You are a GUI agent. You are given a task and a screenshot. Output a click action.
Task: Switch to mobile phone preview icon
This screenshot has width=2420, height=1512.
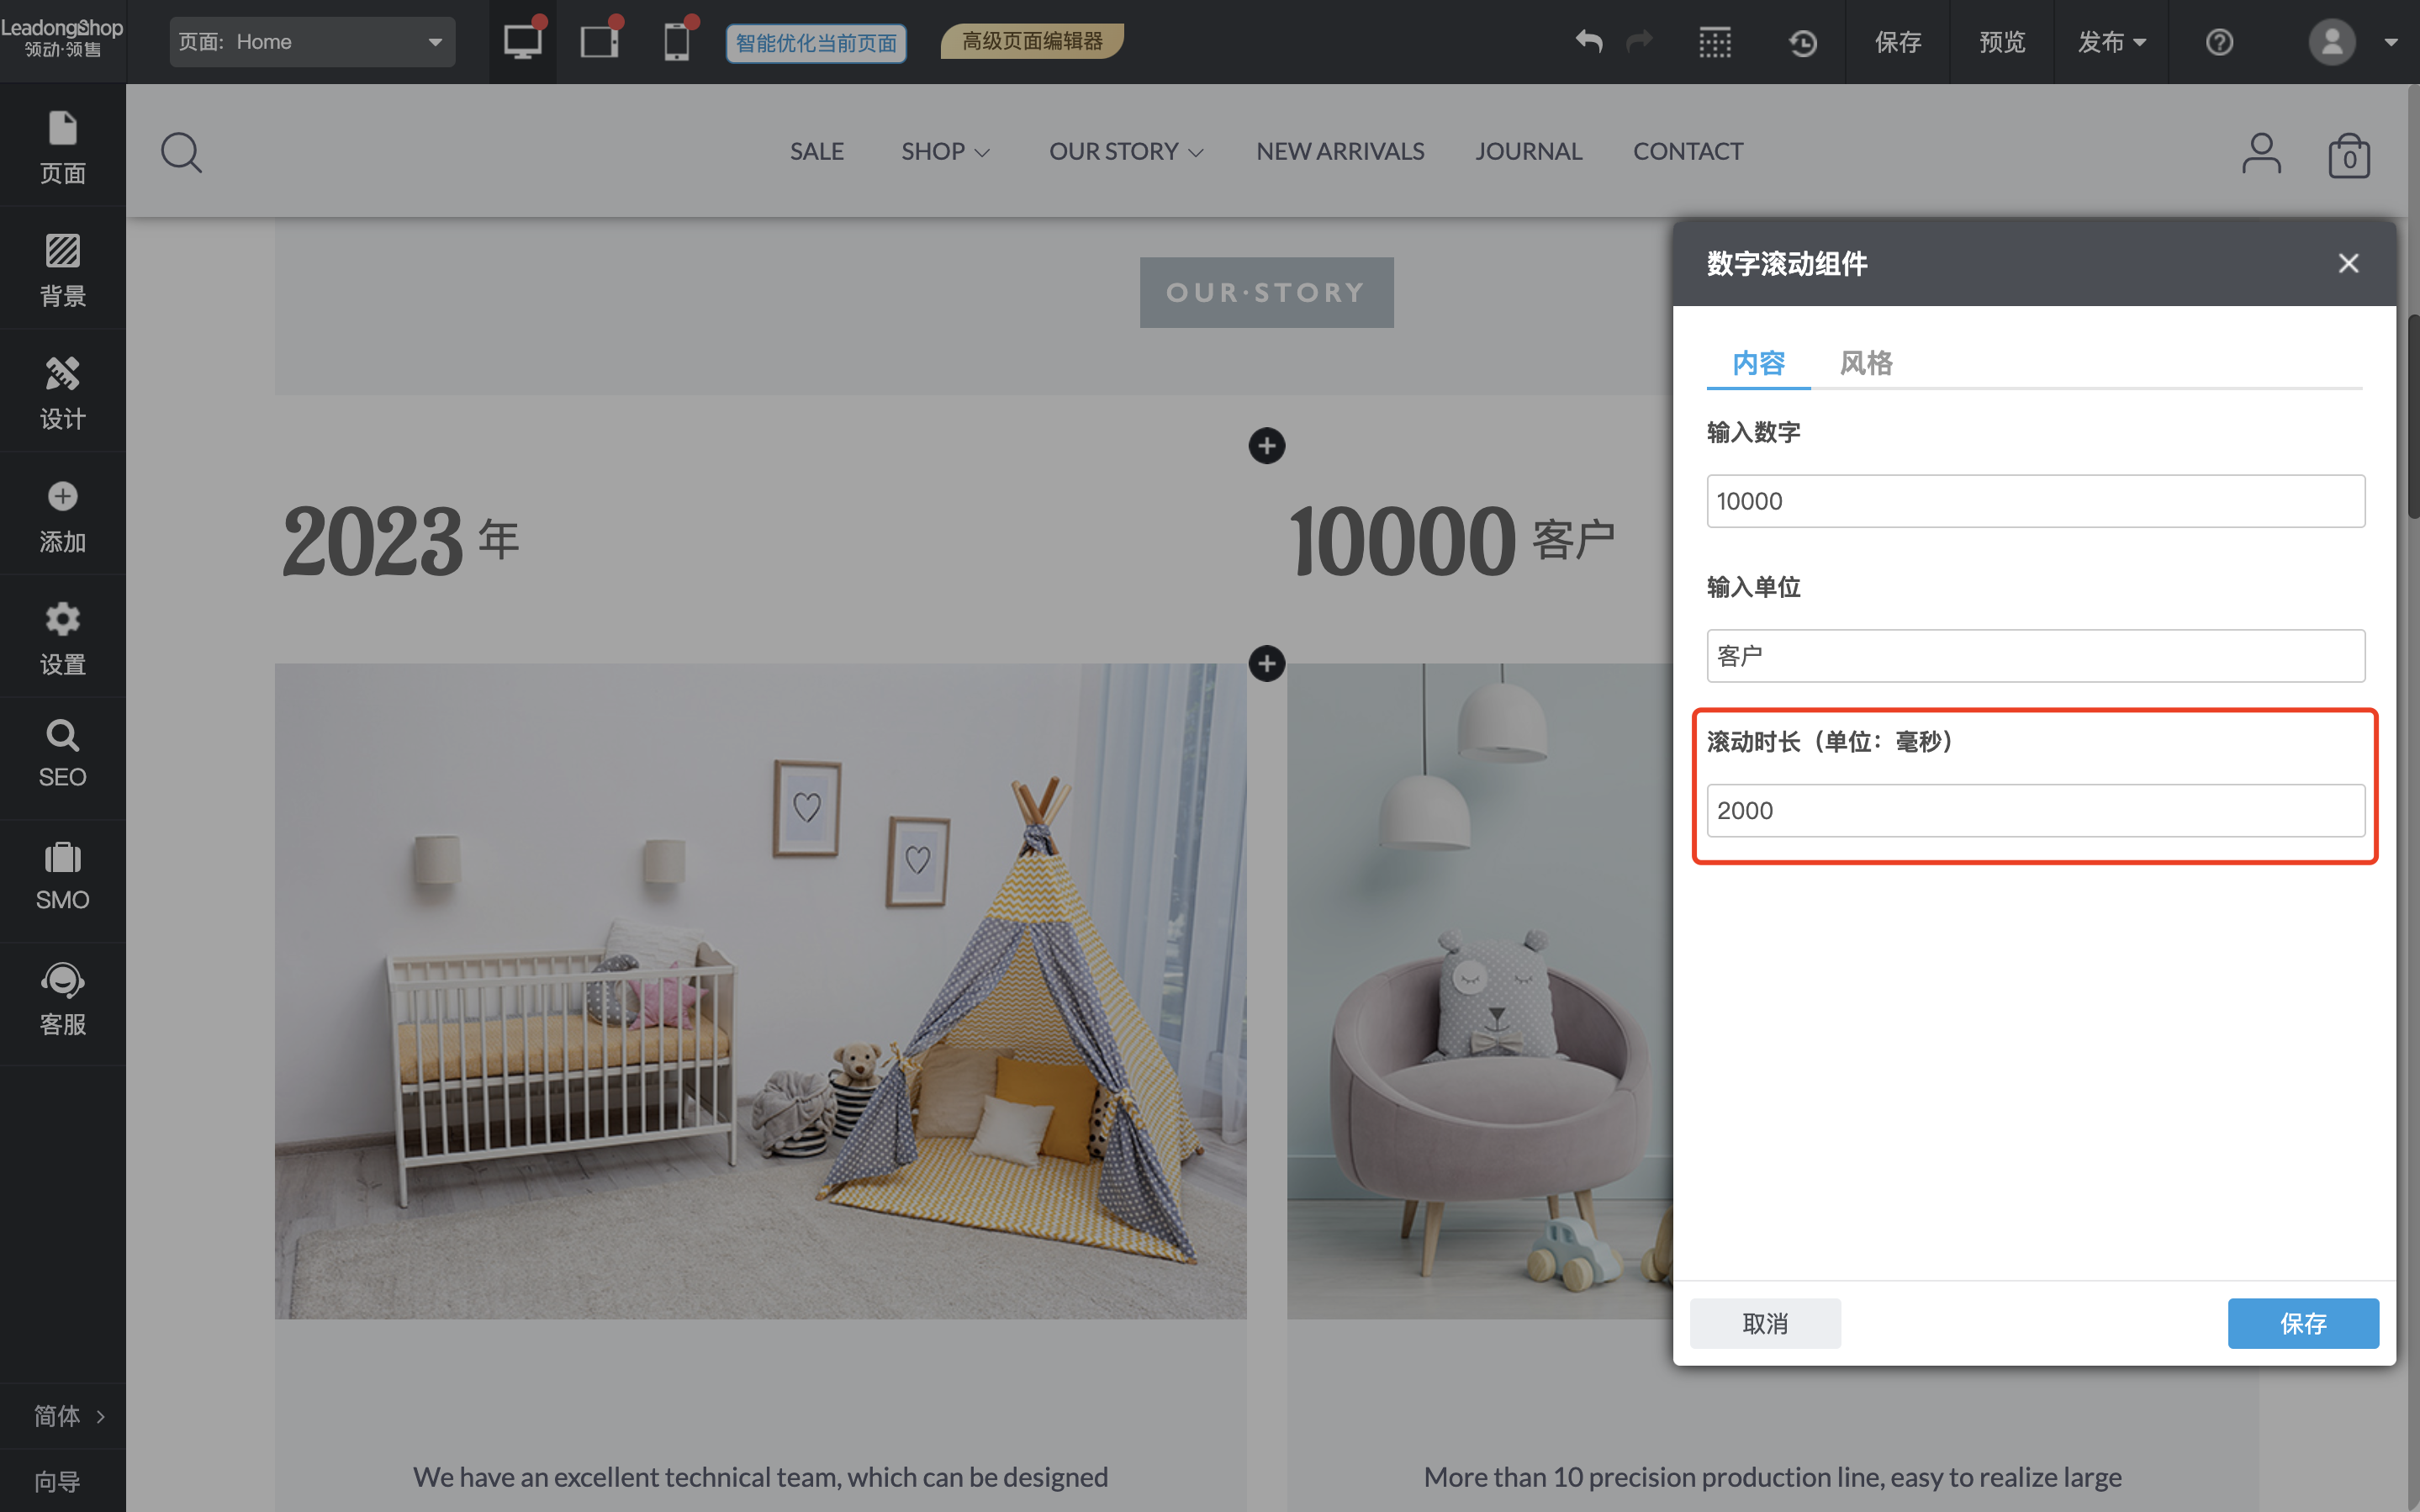coord(677,42)
